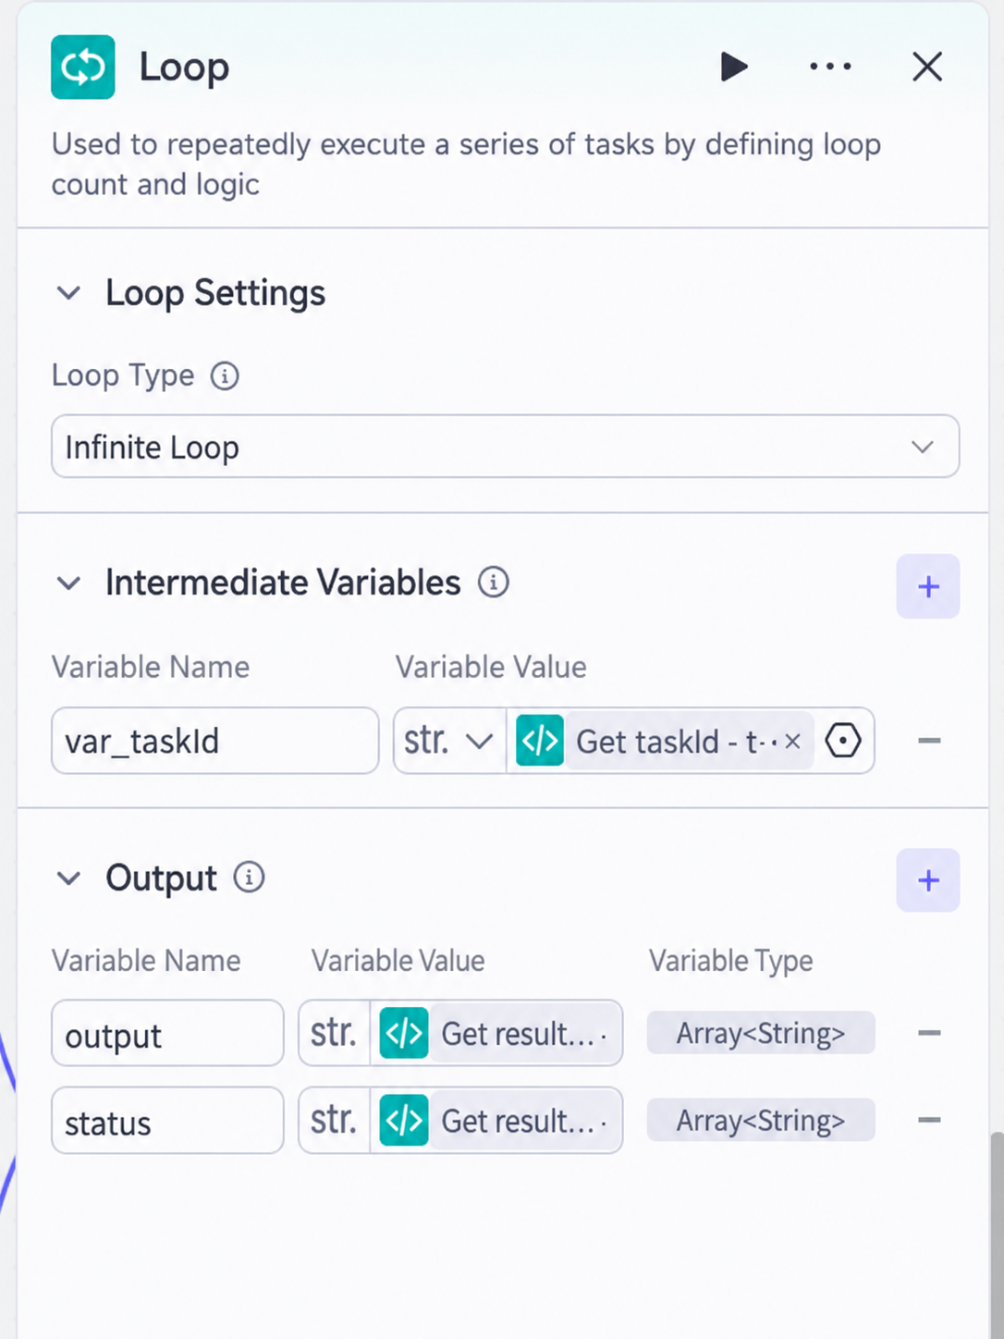Click the Get result value in output row
This screenshot has height=1339, width=1004.
click(523, 1034)
